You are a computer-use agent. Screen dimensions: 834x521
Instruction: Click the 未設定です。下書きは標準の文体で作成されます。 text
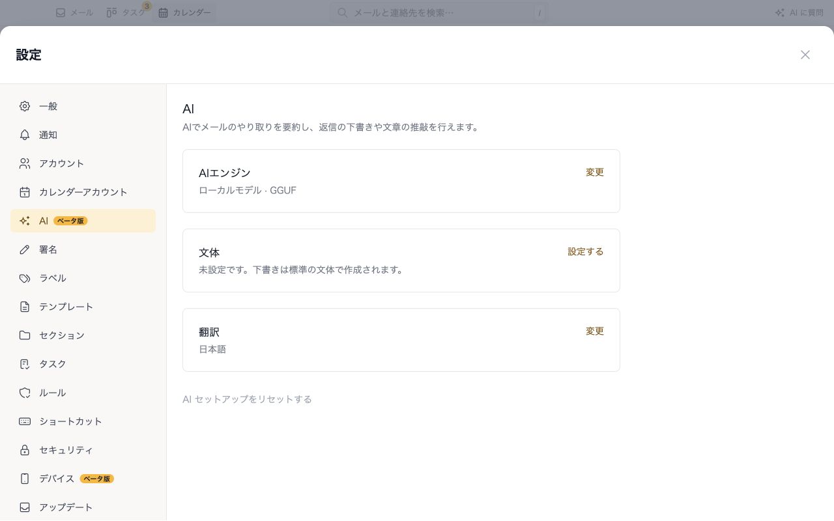coord(301,270)
